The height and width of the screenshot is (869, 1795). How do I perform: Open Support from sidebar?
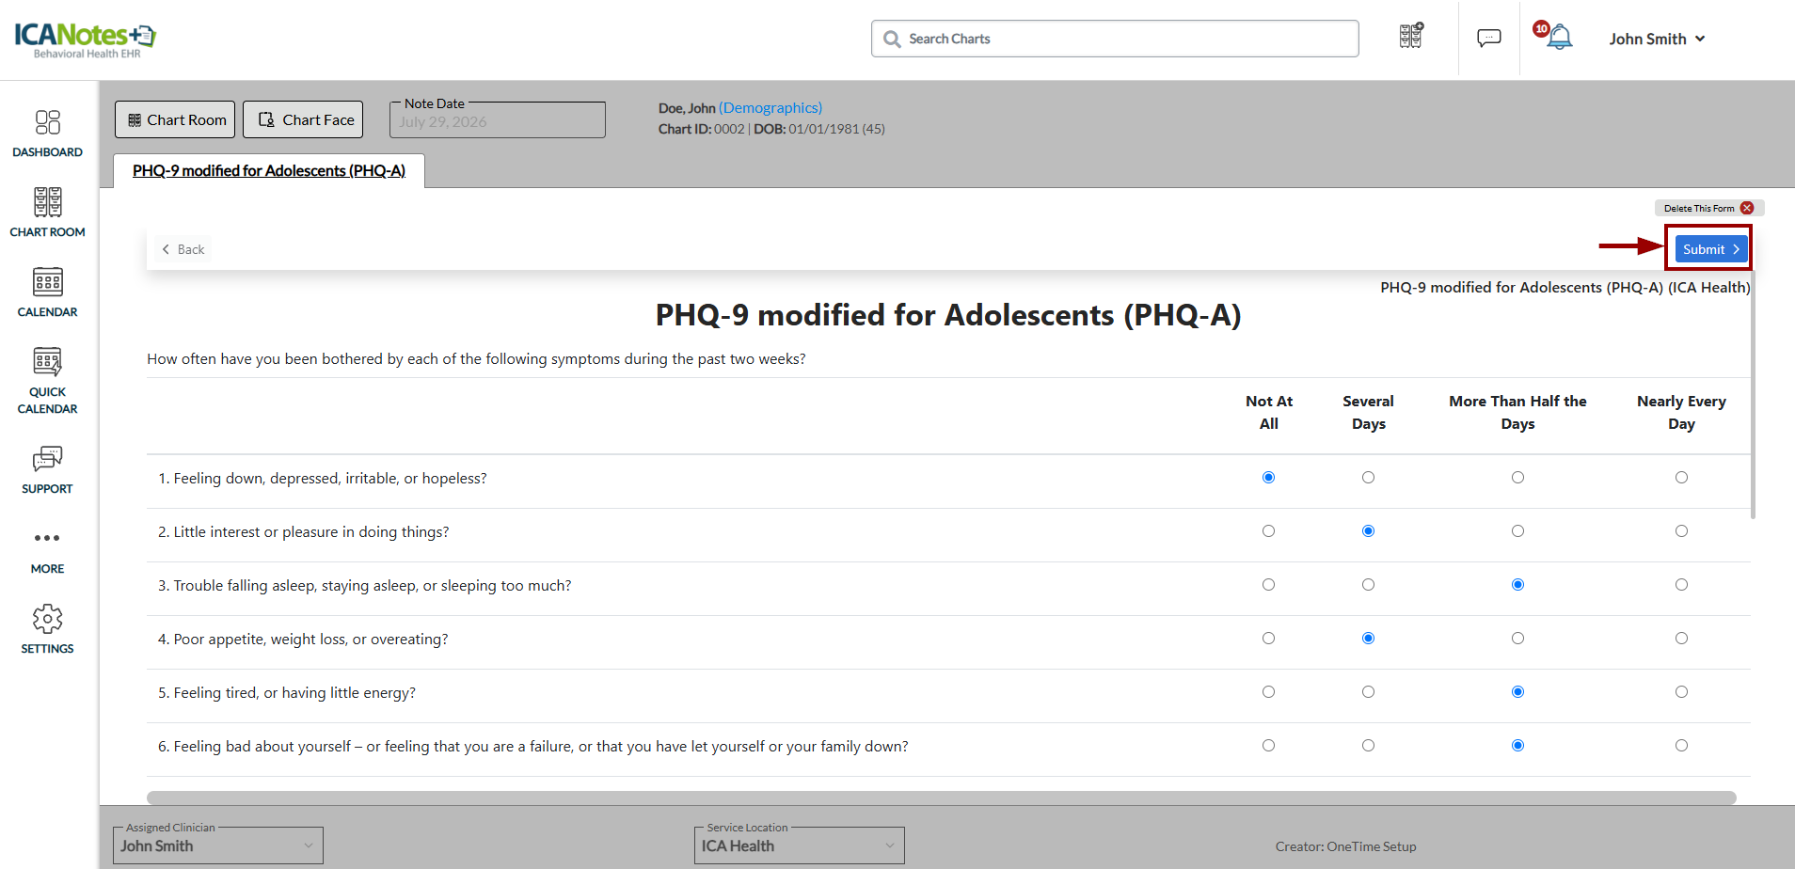tap(47, 470)
